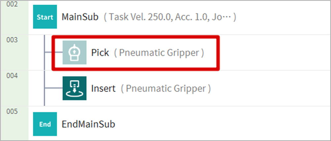The width and height of the screenshot is (331, 141).
Task: Select the MainSub command label
Action: pyautogui.click(x=80, y=17)
